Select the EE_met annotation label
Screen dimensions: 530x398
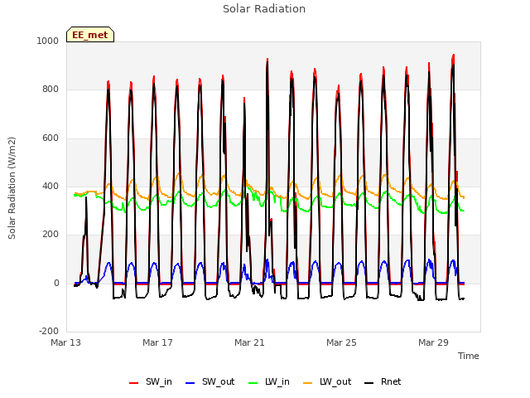click(x=90, y=35)
